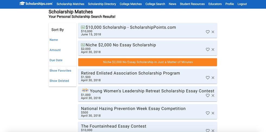Screen dimensions: 266x132
Task: Heart the National Hazing Prevention Week competition
Action: click(x=208, y=113)
